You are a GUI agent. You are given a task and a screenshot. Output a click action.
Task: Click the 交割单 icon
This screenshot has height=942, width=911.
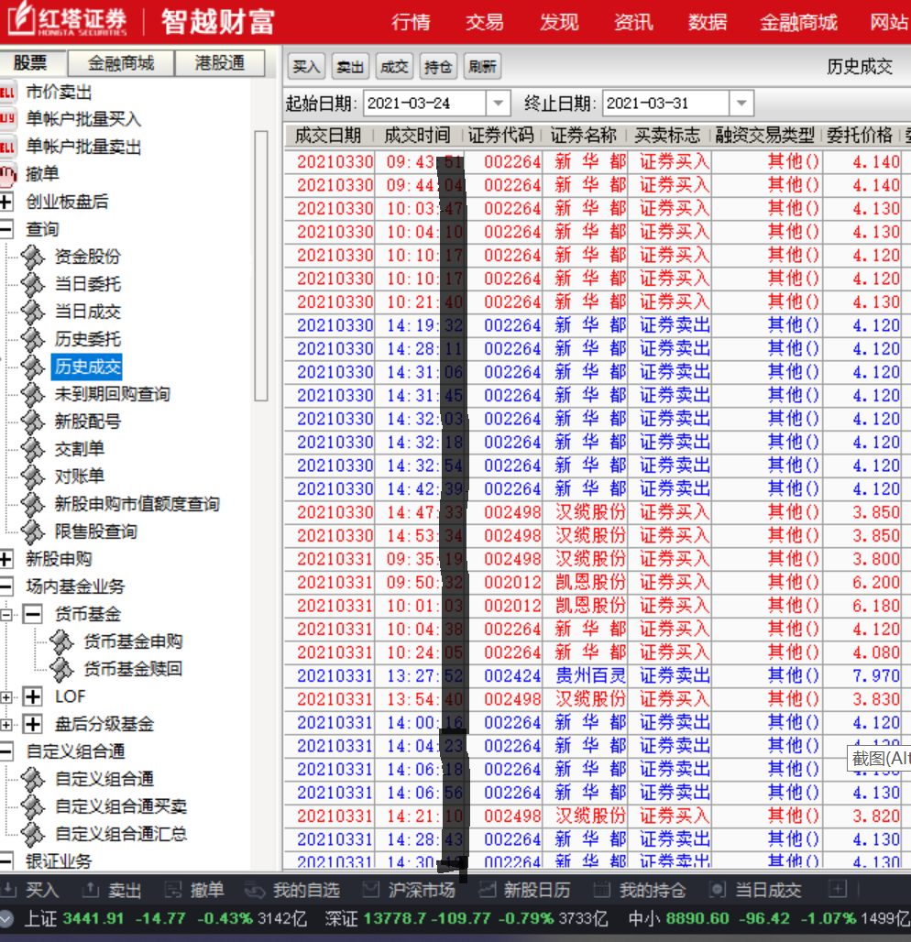[x=33, y=450]
